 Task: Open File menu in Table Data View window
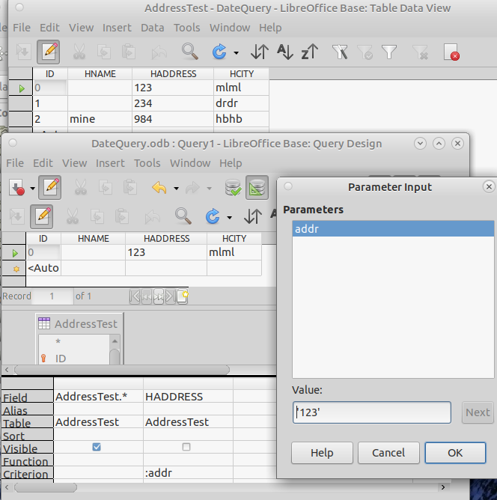click(x=22, y=28)
